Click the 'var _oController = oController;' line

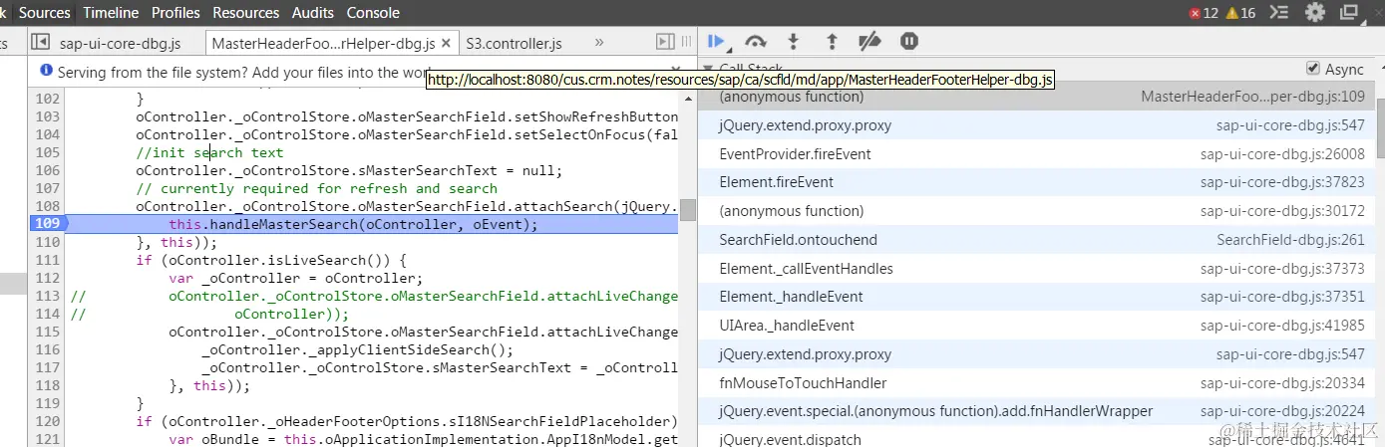tap(296, 278)
